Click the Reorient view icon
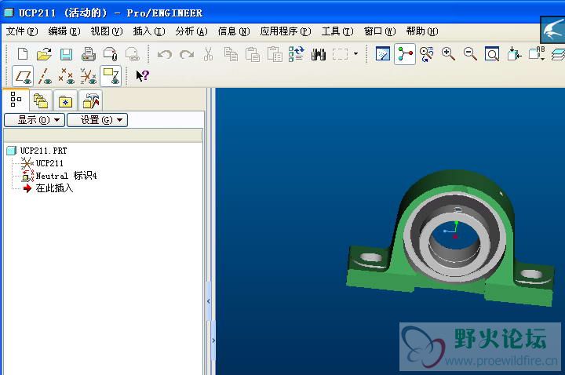Image resolution: width=565 pixels, height=375 pixels. (x=514, y=54)
